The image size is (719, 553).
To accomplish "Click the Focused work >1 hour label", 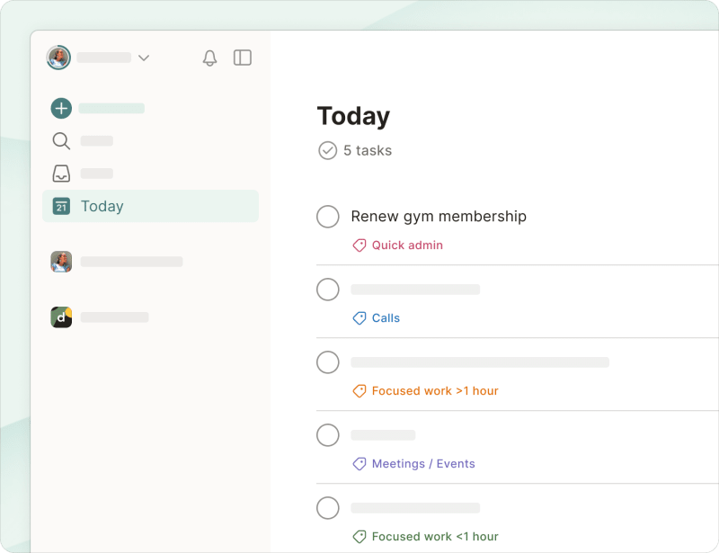I will (435, 391).
